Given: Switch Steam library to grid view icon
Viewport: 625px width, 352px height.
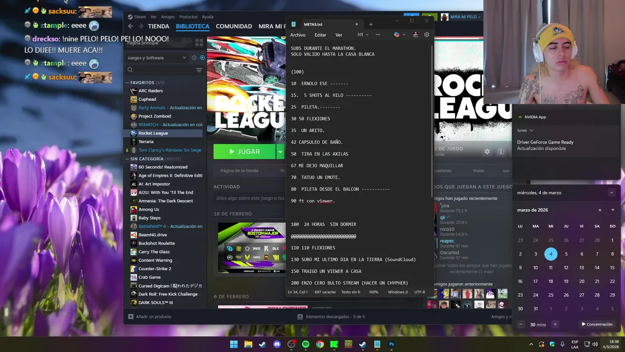Looking at the screenshot, I should click(x=199, y=43).
